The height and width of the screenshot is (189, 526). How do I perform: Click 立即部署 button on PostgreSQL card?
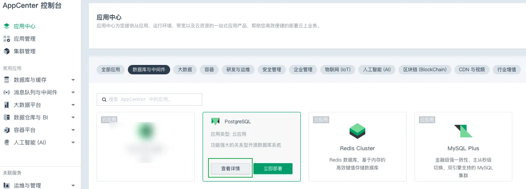pyautogui.click(x=273, y=169)
